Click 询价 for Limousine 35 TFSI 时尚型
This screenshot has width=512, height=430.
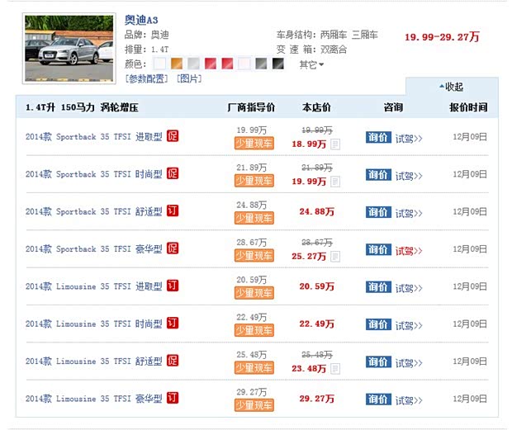coord(378,324)
